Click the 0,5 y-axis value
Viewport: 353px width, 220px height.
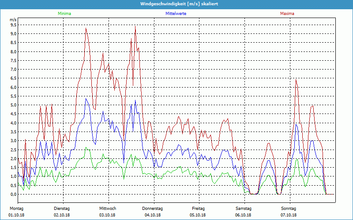point(14,185)
